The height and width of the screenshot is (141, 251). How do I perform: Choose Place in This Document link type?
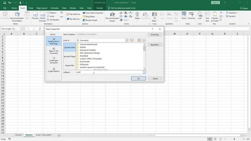(x=54, y=51)
